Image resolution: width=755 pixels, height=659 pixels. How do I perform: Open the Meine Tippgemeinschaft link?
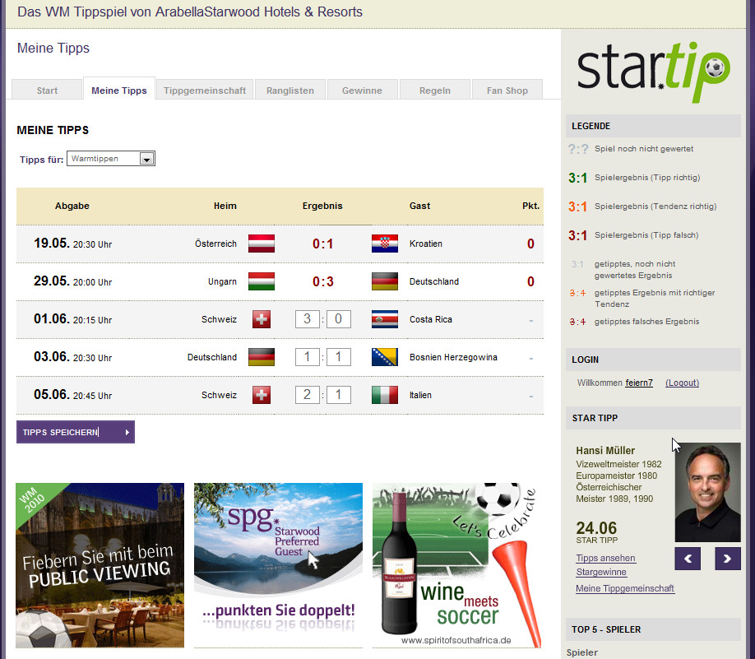(x=625, y=589)
